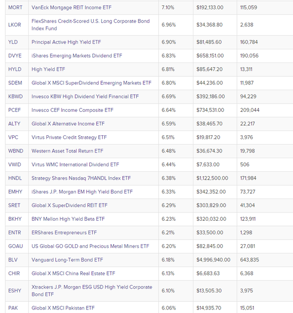Select the $734,531.00 assets value
This screenshot has width=293, height=313.
(210, 110)
